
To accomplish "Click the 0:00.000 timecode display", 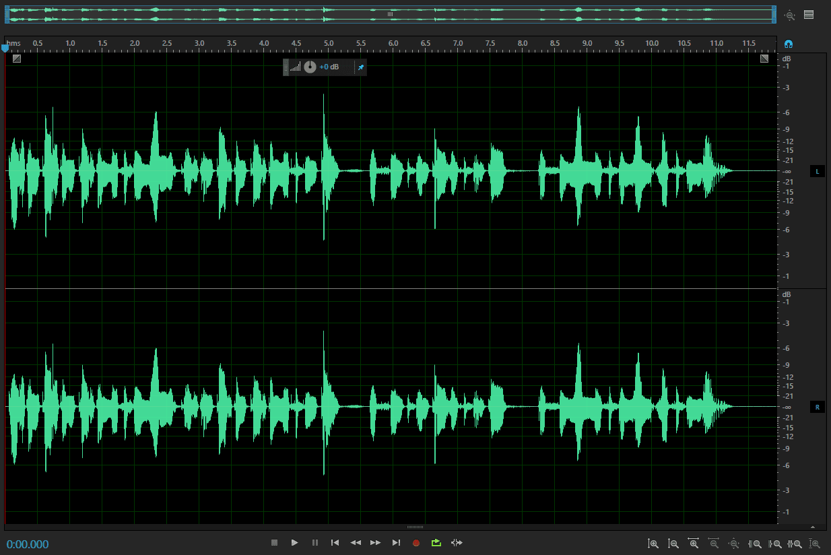I will tap(28, 544).
